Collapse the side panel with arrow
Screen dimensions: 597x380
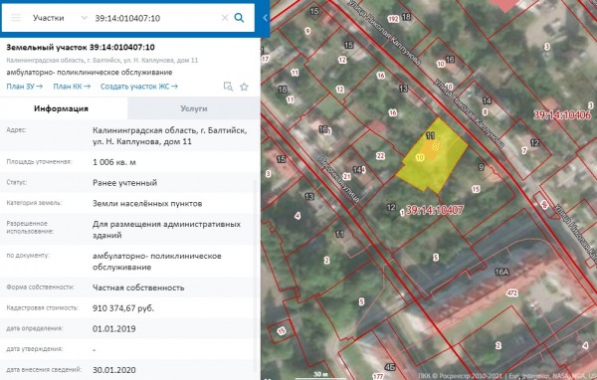point(265,18)
